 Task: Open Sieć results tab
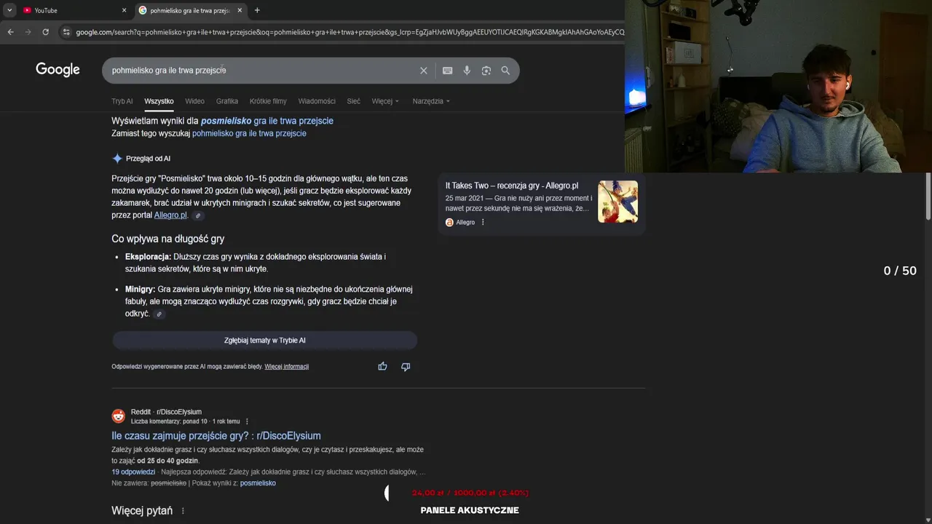353,101
